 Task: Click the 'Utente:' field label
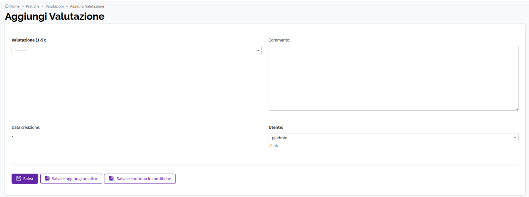pyautogui.click(x=276, y=127)
